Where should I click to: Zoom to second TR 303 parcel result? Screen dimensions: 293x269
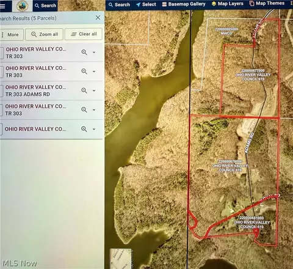84,72
